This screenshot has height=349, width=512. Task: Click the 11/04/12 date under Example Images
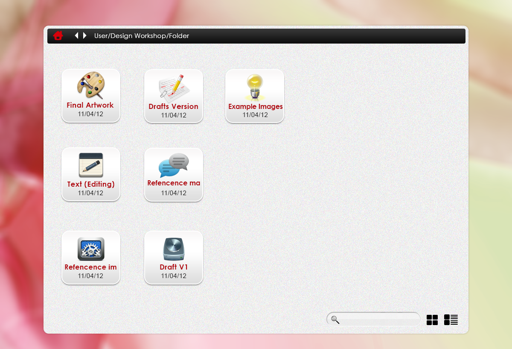tap(255, 115)
